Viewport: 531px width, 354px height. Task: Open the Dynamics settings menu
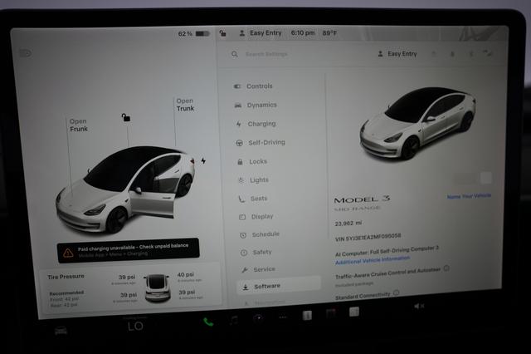(x=256, y=105)
